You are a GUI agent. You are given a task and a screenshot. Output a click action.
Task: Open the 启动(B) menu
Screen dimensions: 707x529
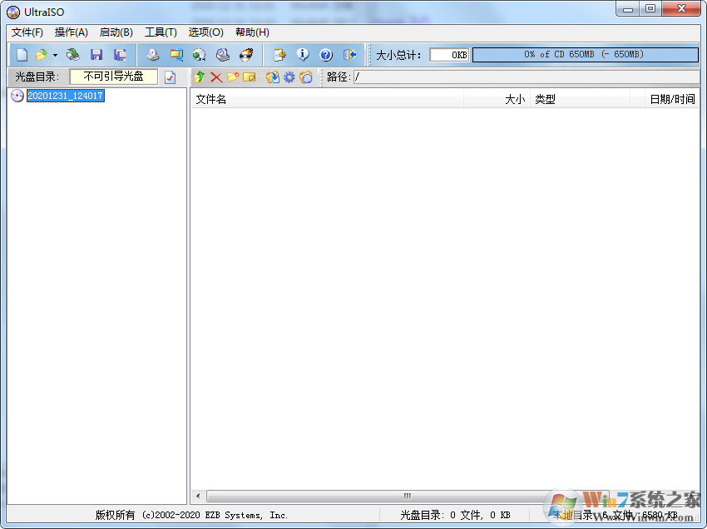116,32
